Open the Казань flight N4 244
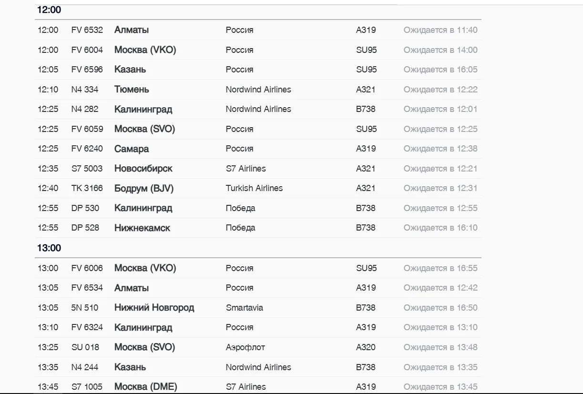This screenshot has width=583, height=394. click(258, 367)
